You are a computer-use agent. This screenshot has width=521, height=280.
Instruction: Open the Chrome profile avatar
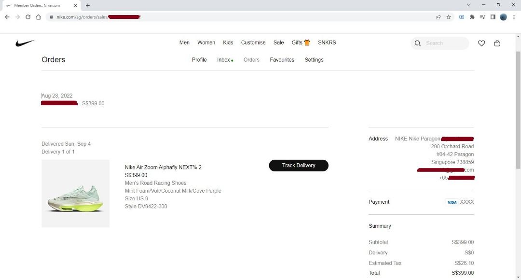point(503,17)
